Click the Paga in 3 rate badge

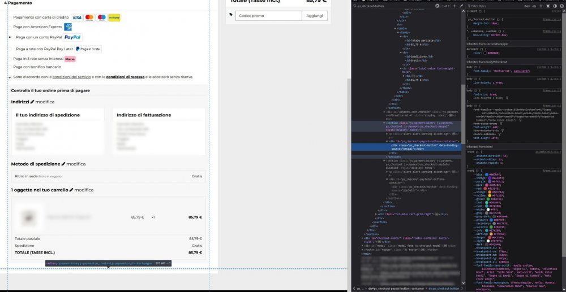click(x=88, y=49)
